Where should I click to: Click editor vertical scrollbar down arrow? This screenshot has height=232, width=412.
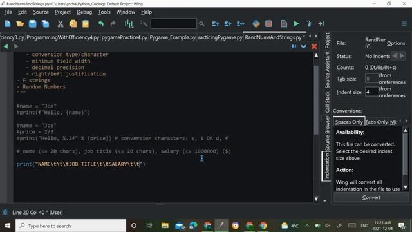(316, 199)
